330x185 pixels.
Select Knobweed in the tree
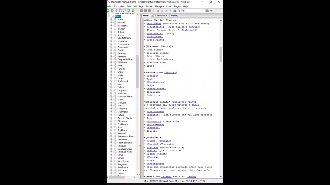click(x=123, y=81)
